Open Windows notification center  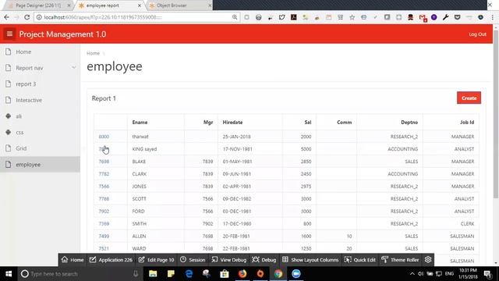(487, 274)
